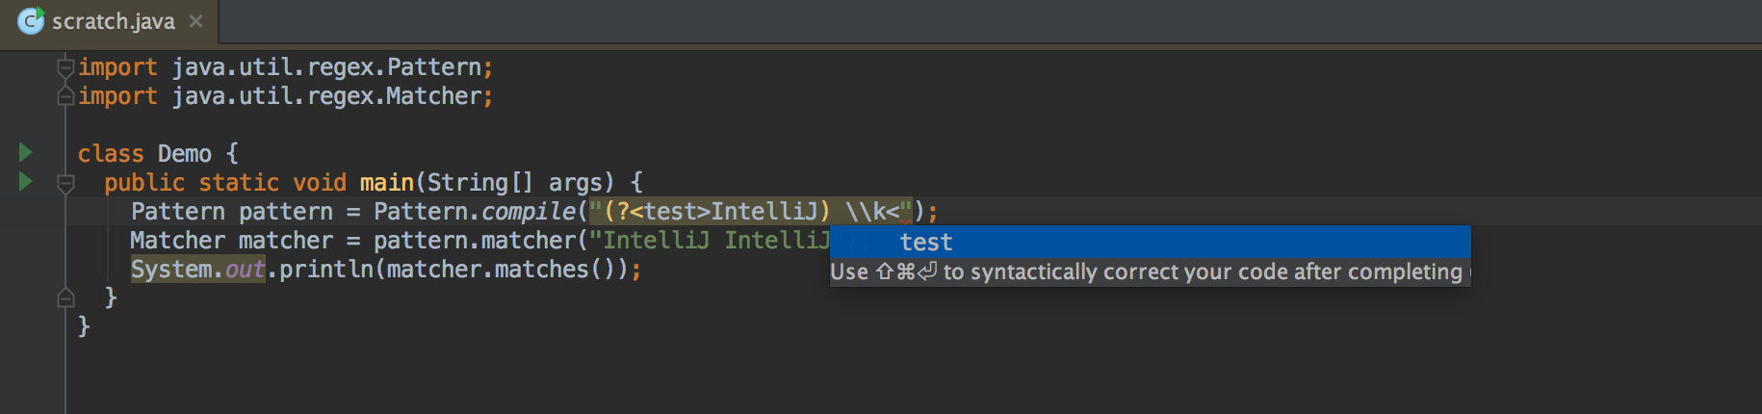
Task: Click the run arrow beside class Demo
Action: [26, 152]
